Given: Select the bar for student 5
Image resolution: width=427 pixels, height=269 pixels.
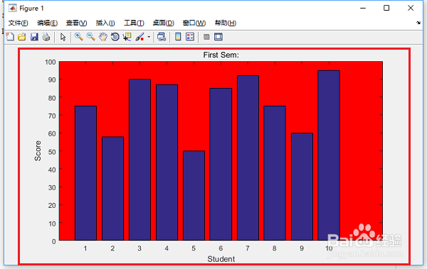Looking at the screenshot, I should pyautogui.click(x=194, y=196).
